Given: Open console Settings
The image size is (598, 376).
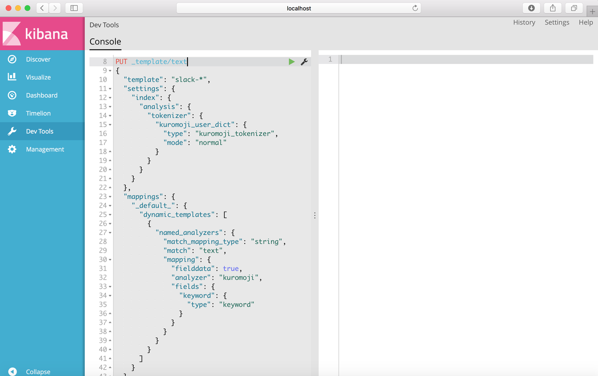Looking at the screenshot, I should (x=557, y=22).
